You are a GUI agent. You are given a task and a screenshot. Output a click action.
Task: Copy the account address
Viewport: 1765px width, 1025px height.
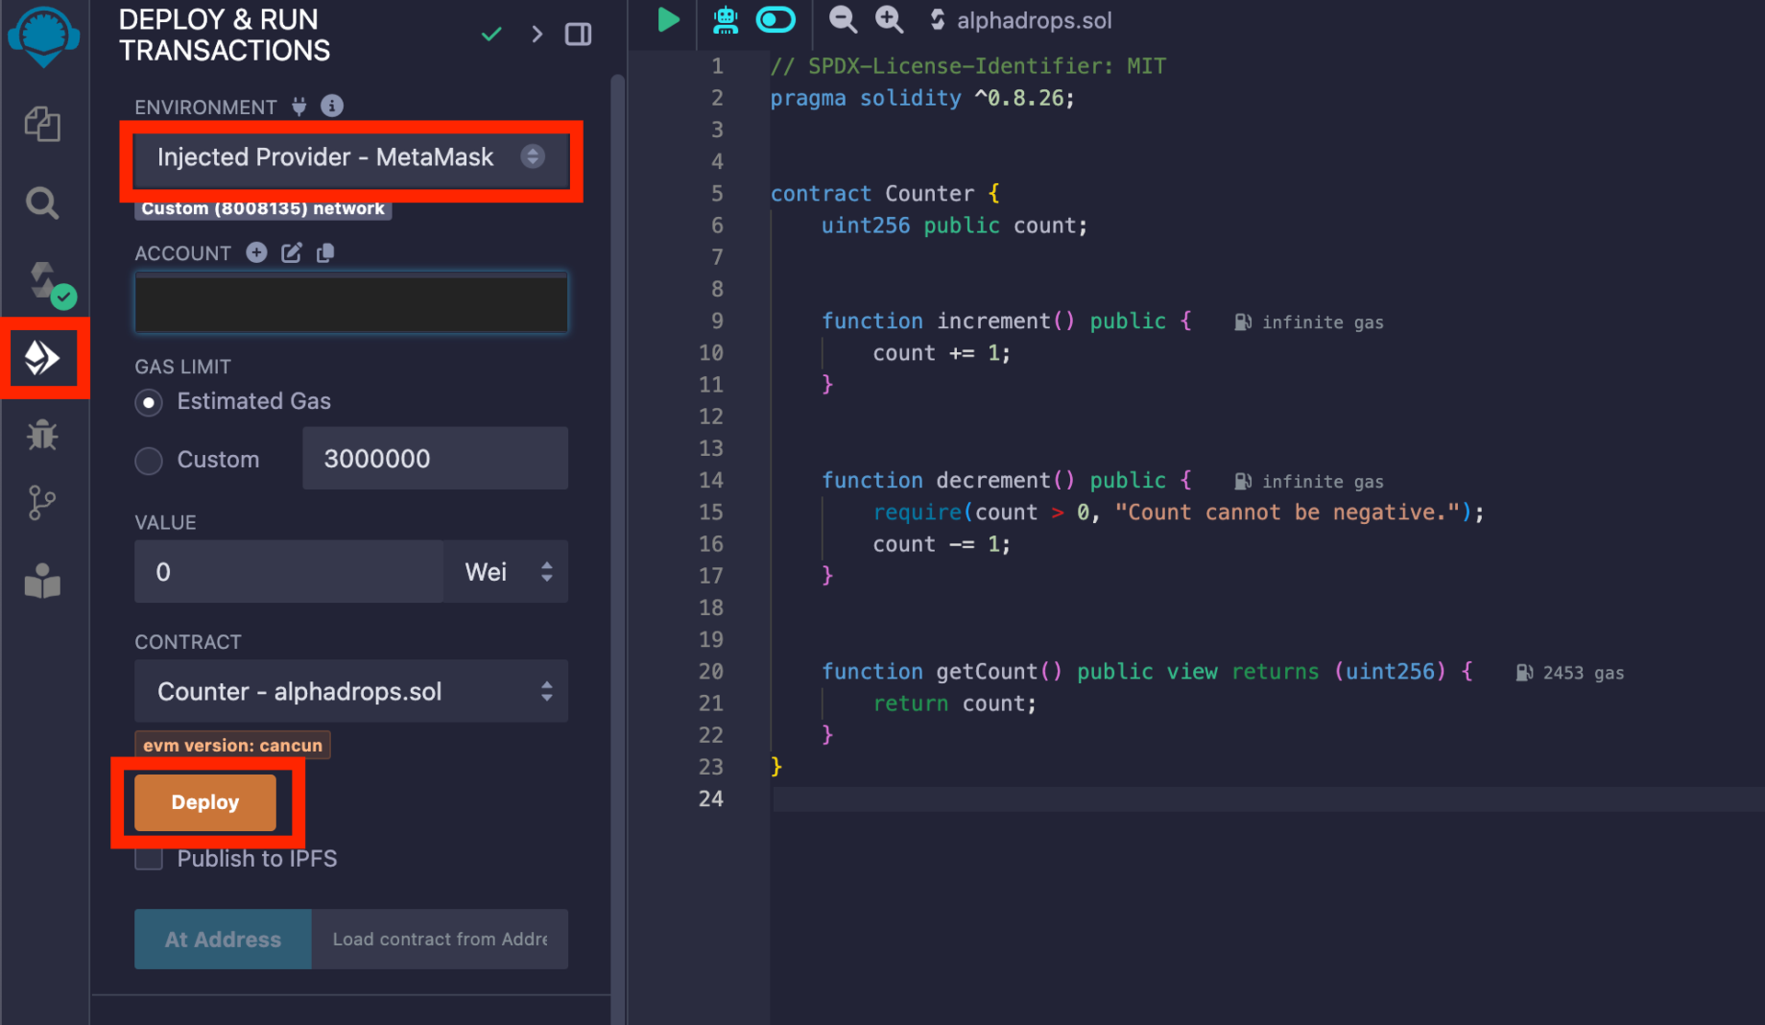click(325, 253)
